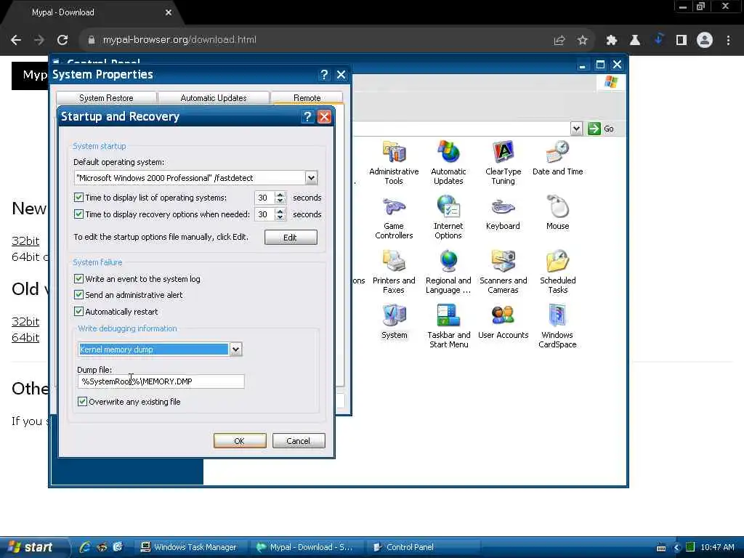Expand Default operating system dropdown
The width and height of the screenshot is (744, 558).
coord(311,178)
